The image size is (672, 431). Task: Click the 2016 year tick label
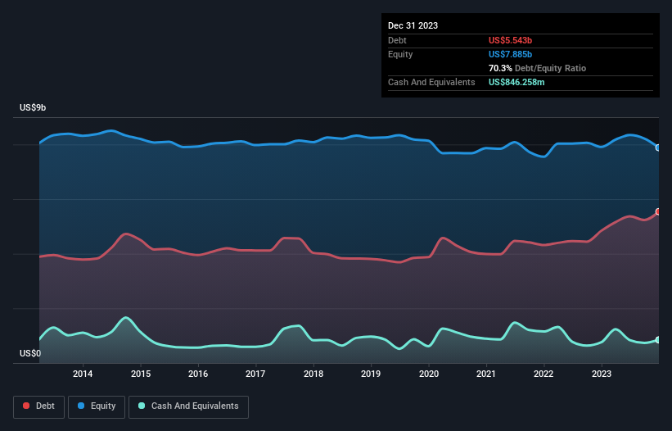pyautogui.click(x=198, y=374)
